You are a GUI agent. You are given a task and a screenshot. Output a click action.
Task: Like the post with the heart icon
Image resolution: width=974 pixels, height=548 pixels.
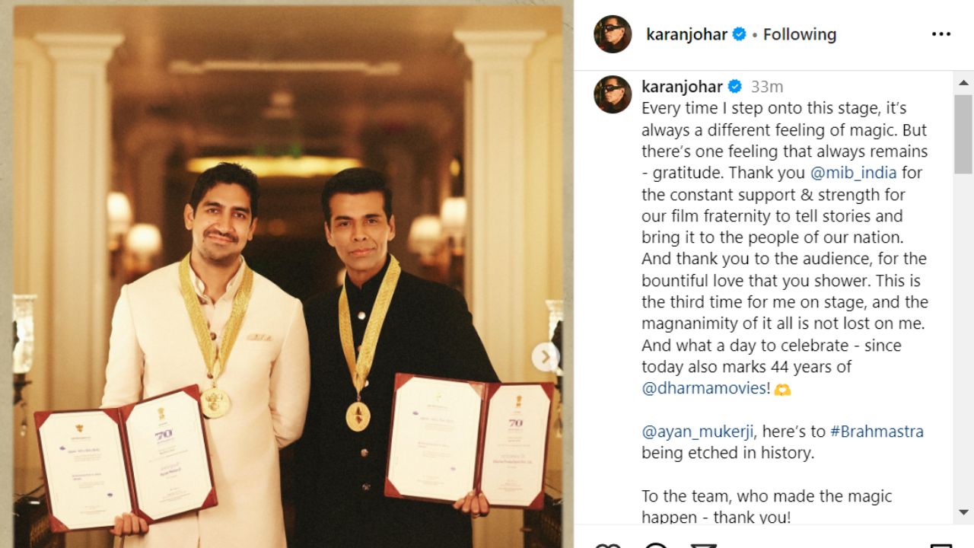coord(606,545)
